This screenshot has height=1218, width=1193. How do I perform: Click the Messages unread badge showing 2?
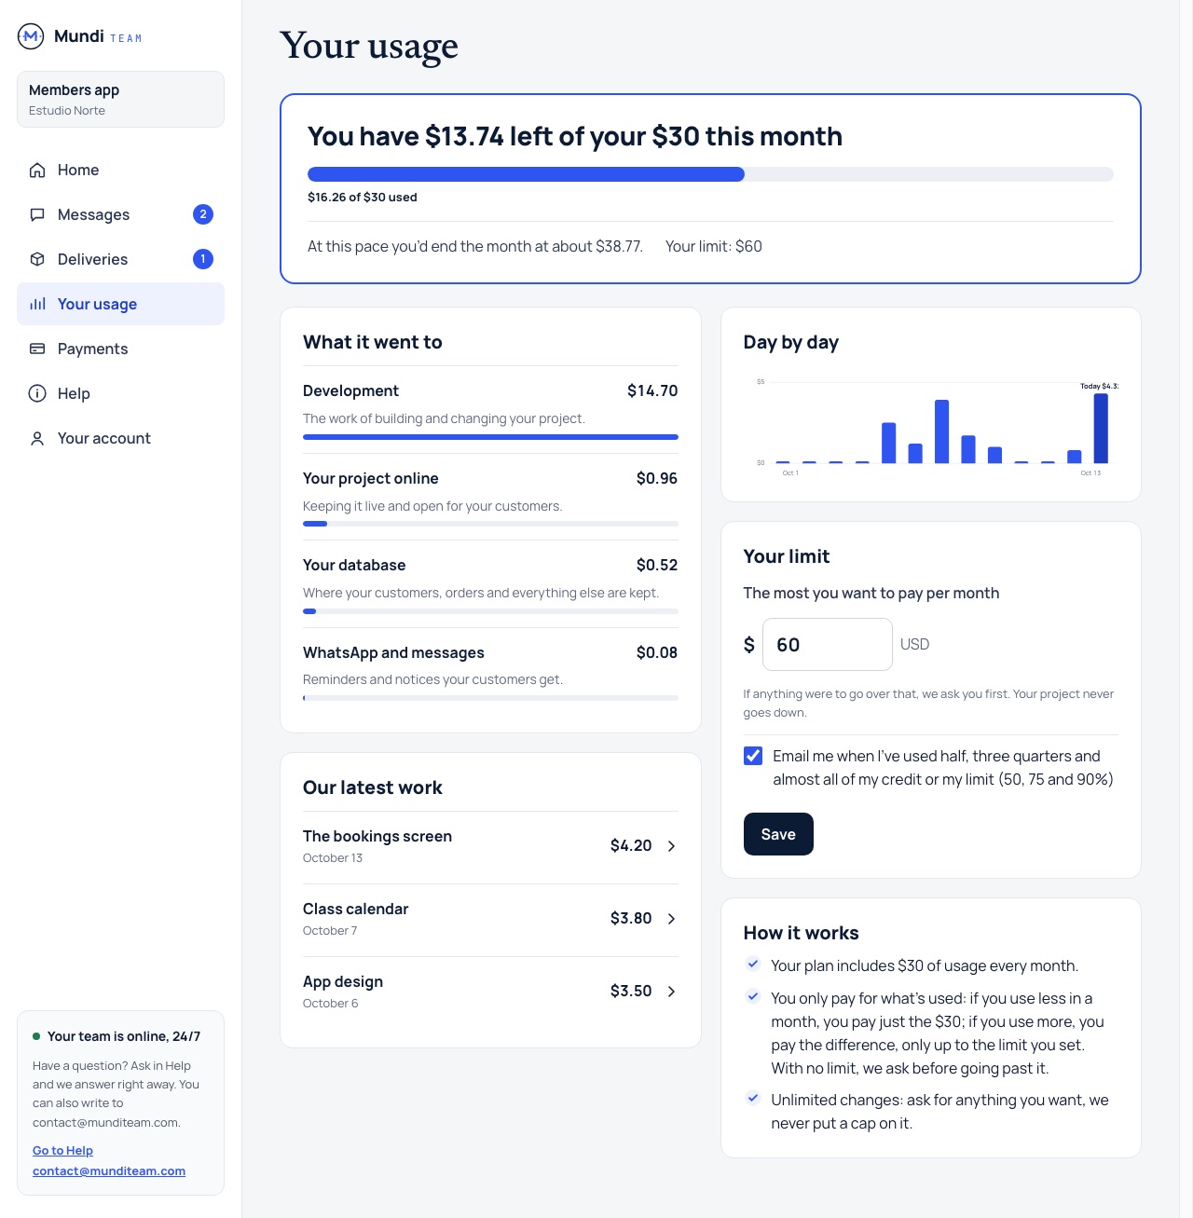pyautogui.click(x=203, y=214)
